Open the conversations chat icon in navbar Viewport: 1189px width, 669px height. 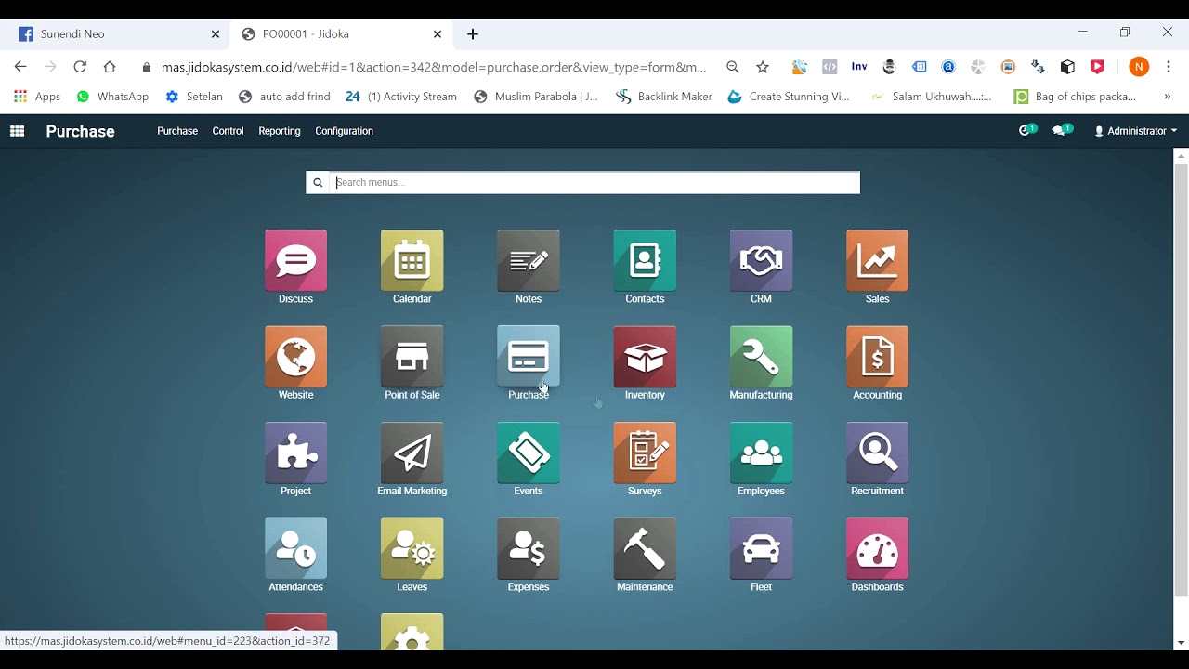click(1062, 130)
